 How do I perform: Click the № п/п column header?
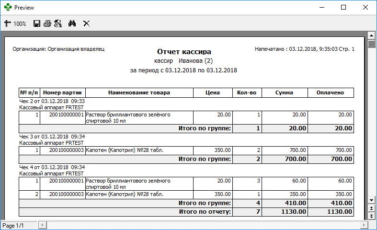point(29,92)
